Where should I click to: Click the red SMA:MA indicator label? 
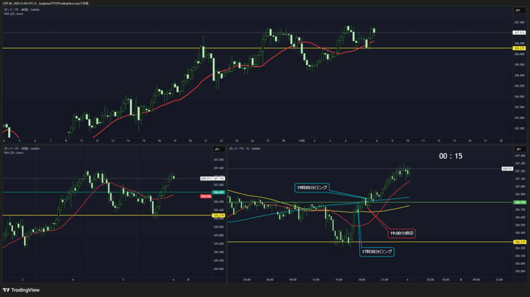(x=205, y=196)
